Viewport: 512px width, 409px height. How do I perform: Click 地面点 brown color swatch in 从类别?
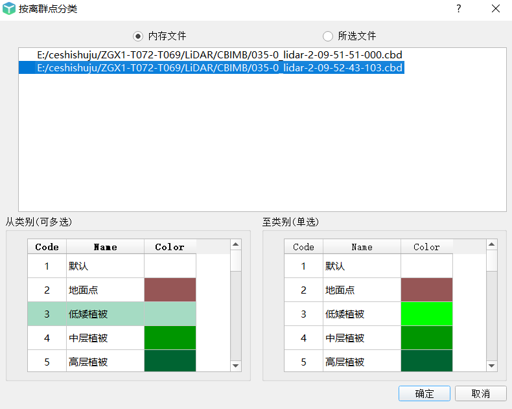click(x=170, y=290)
